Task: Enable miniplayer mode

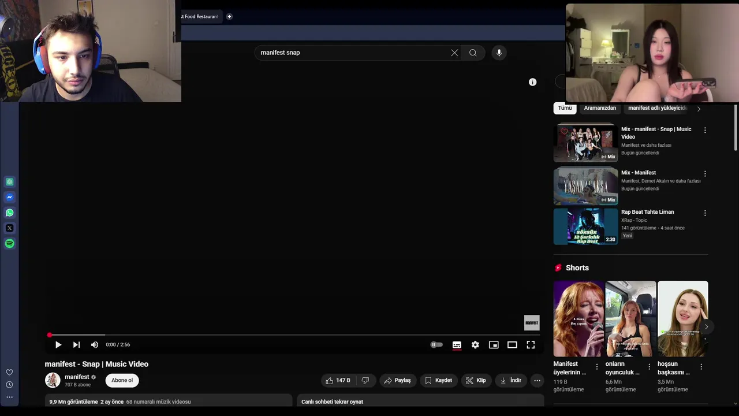Action: [x=494, y=345]
